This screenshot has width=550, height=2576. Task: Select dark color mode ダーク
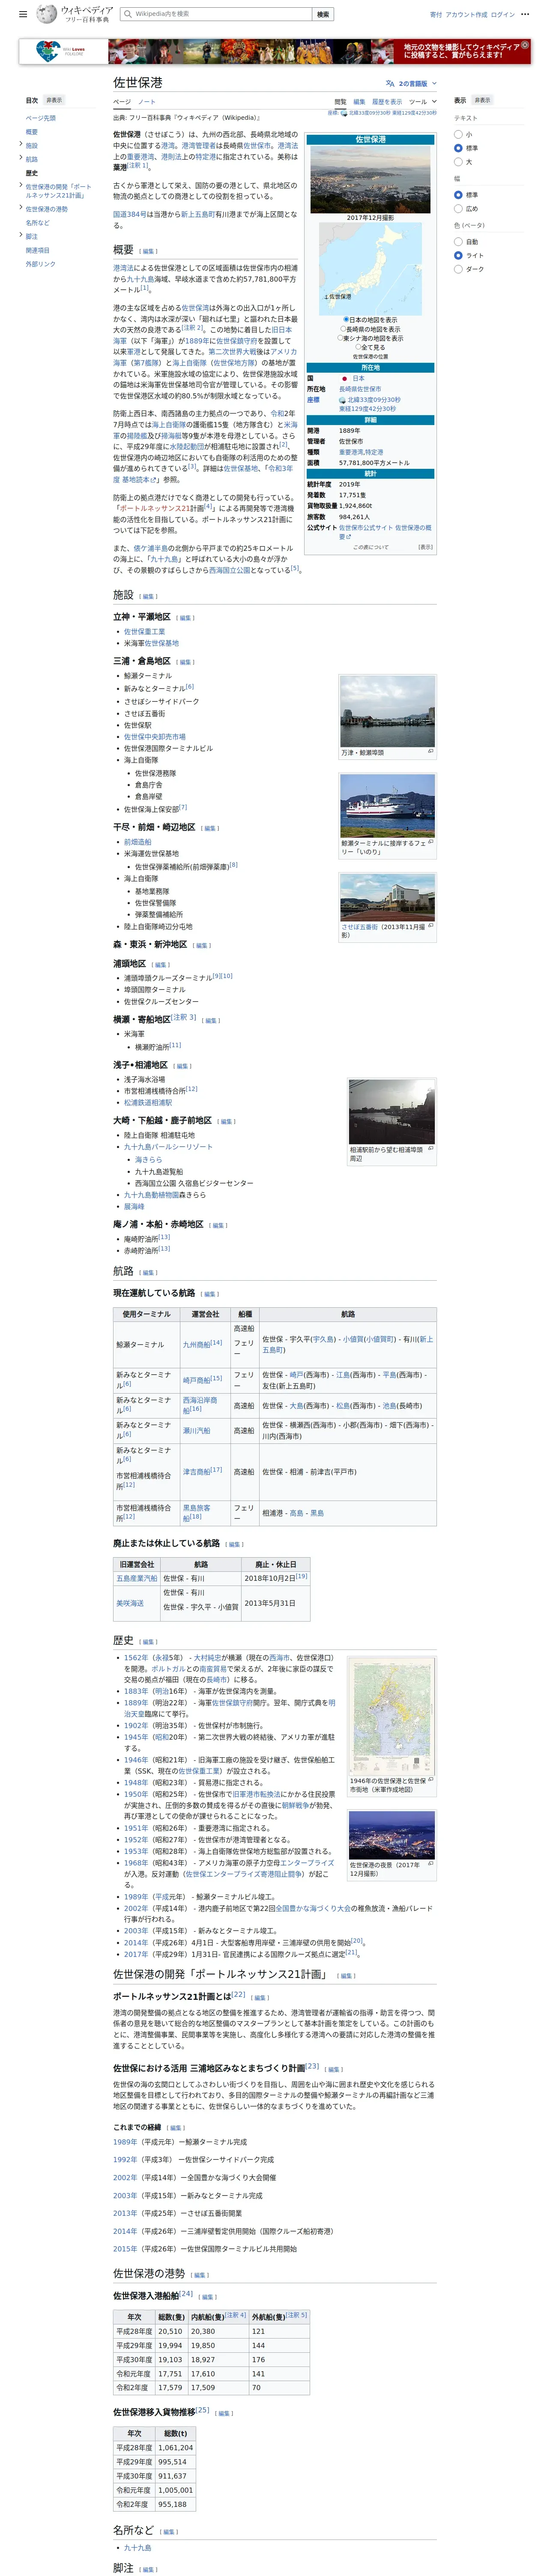tap(458, 269)
